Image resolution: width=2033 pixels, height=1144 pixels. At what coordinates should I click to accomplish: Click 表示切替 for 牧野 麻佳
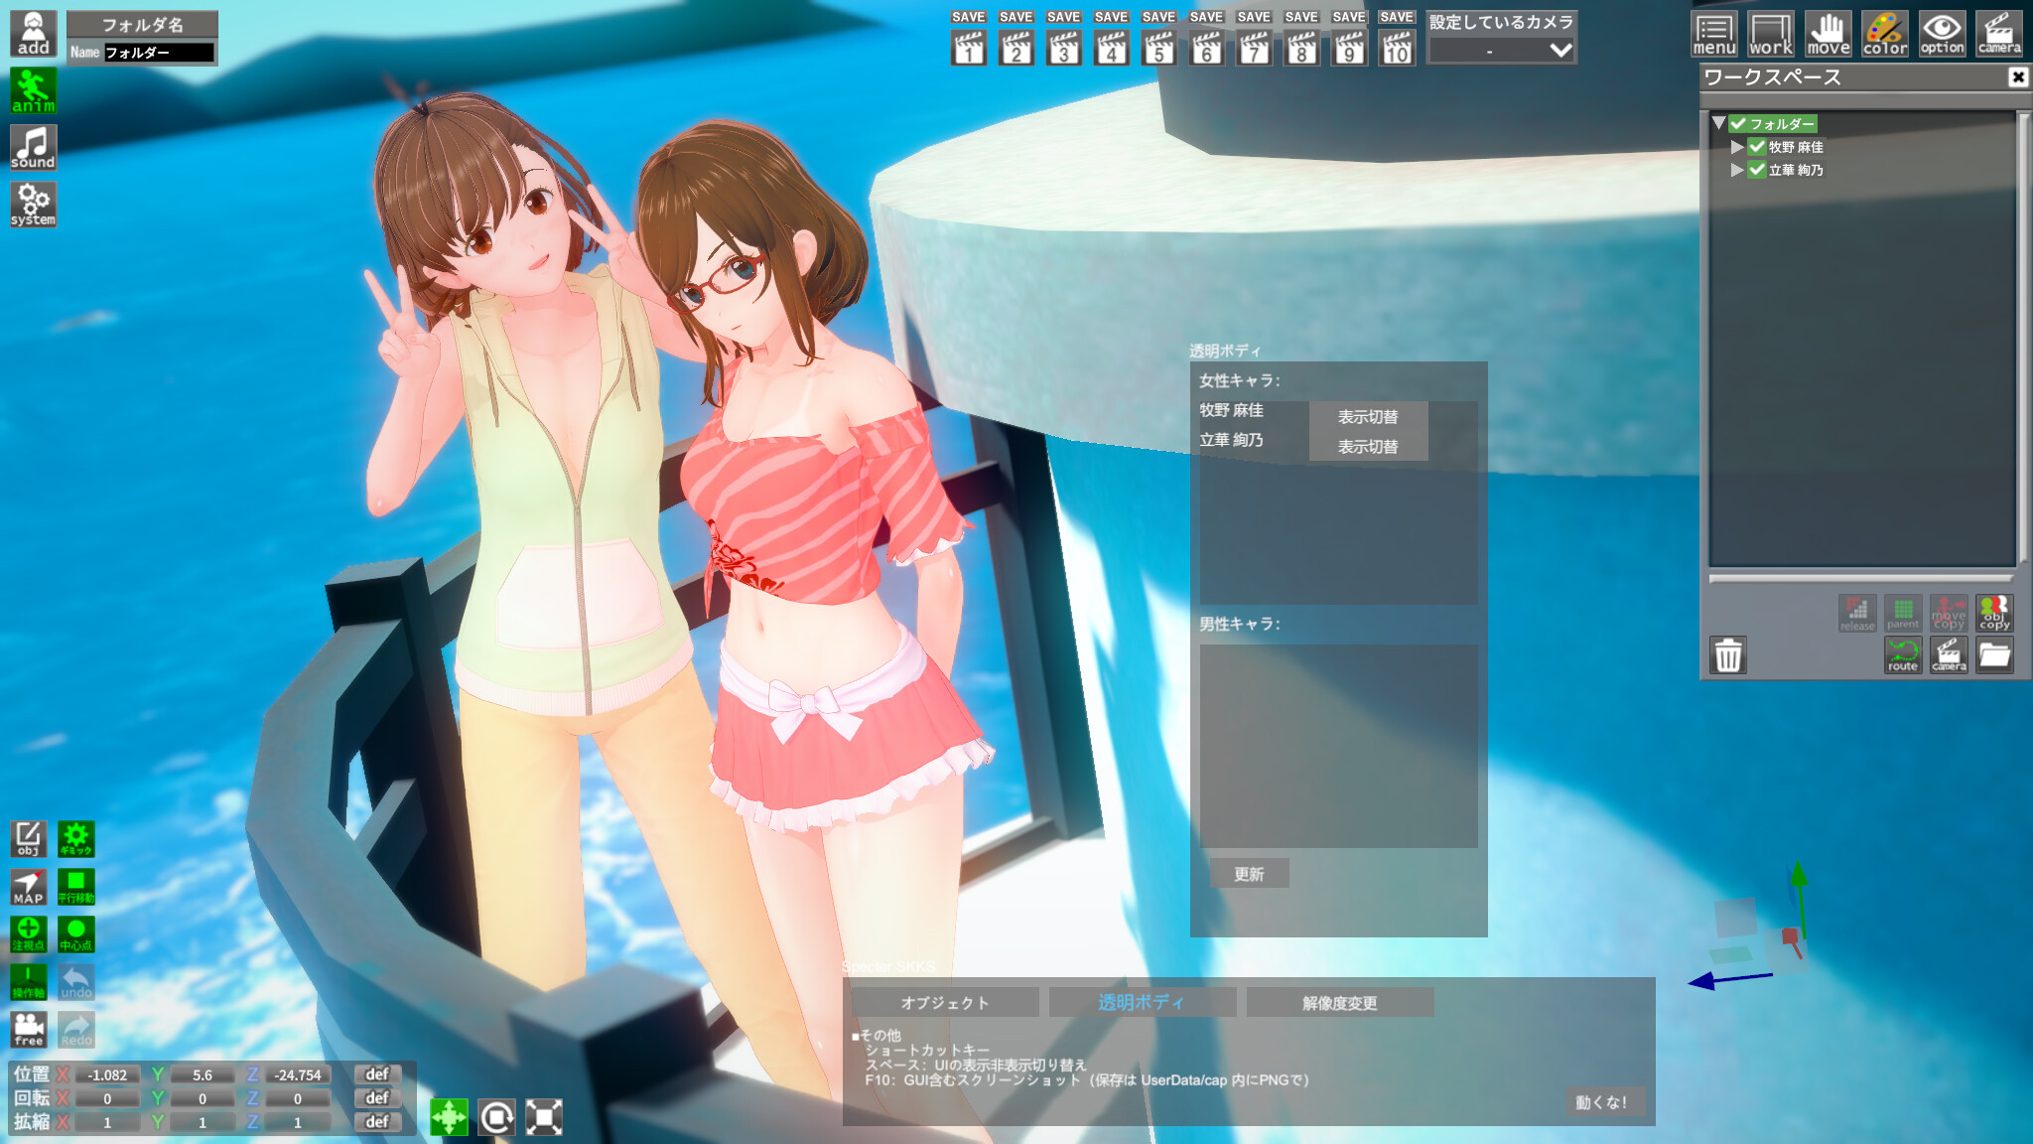pos(1367,417)
